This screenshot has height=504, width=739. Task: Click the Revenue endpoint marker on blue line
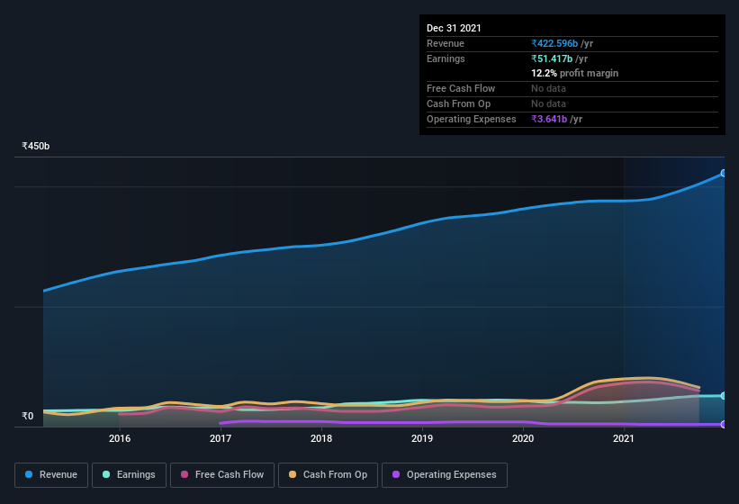(x=723, y=174)
